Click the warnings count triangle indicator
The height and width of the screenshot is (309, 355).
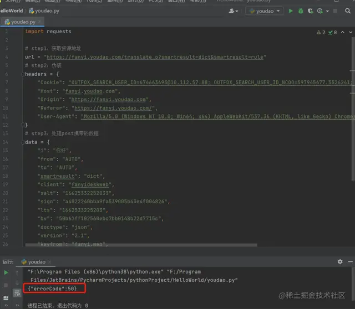(x=321, y=32)
